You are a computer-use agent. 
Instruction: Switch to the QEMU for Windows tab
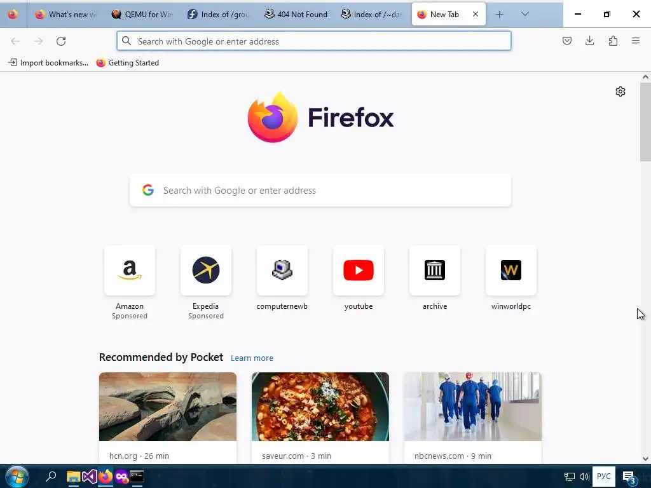[142, 14]
